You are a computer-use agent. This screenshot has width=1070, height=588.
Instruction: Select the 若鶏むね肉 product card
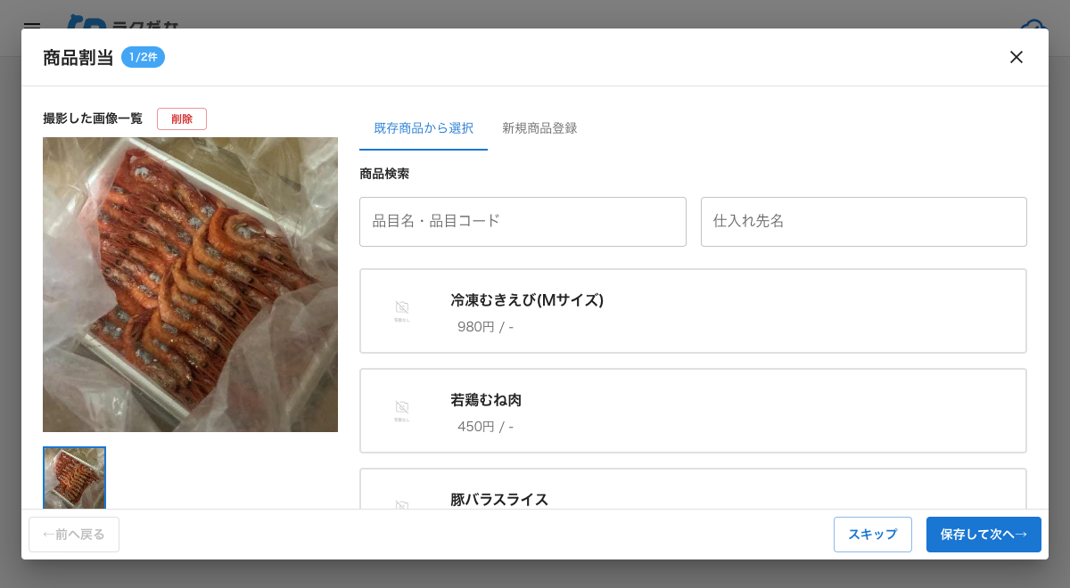point(693,411)
